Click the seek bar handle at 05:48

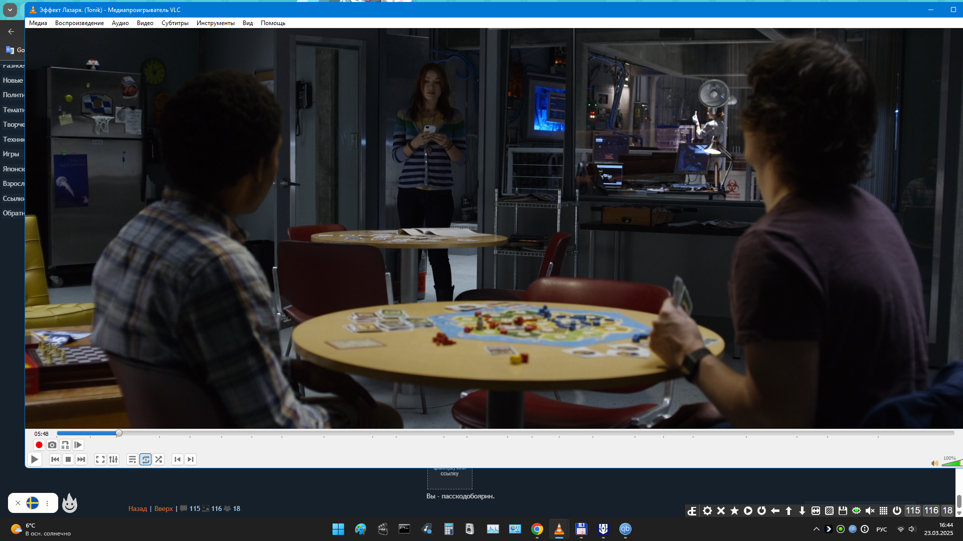(x=119, y=433)
